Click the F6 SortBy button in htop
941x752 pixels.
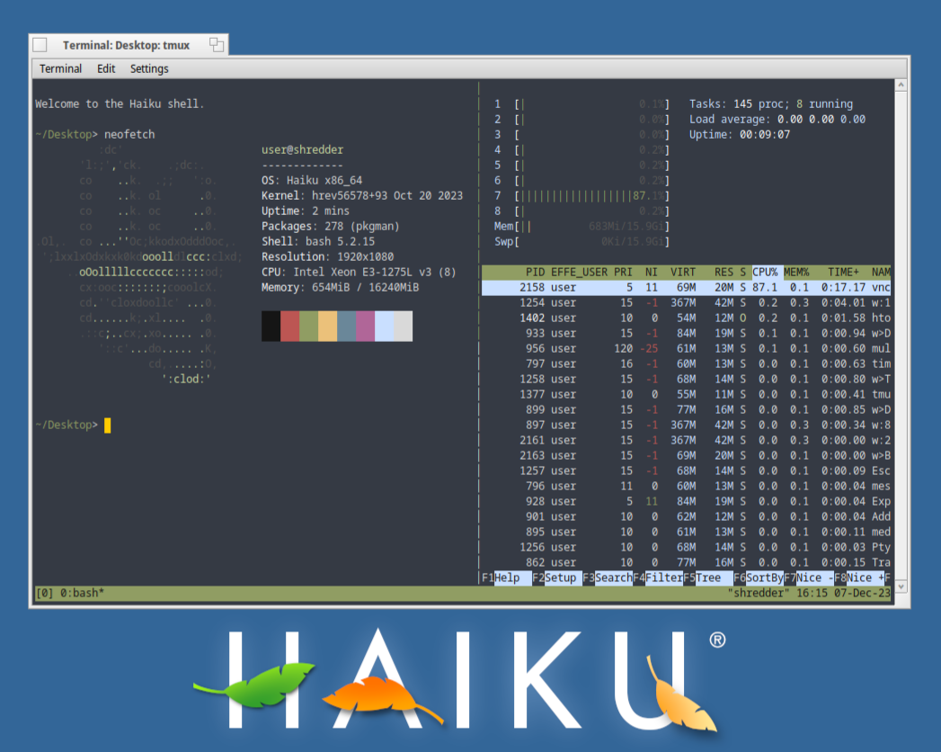(x=759, y=577)
